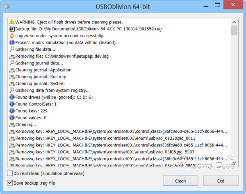
Task: Select the "Removing file: C:\Windows\inf\setupapi.dev.log" line
Action: click(62, 56)
